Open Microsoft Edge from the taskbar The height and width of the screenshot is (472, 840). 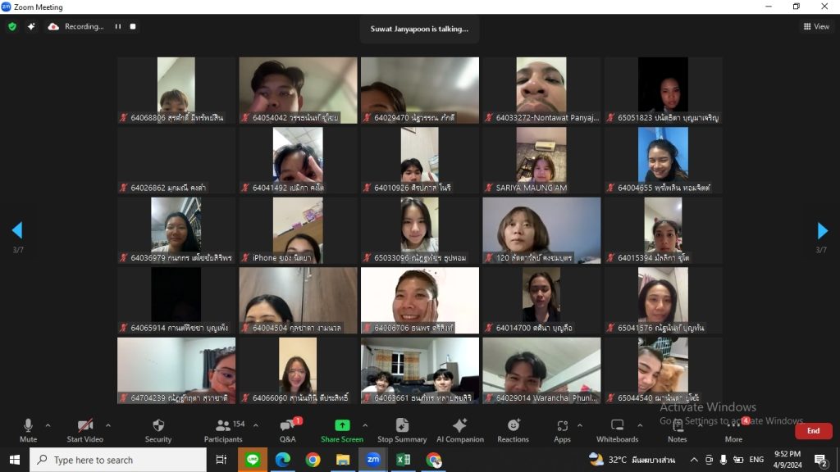tap(283, 460)
